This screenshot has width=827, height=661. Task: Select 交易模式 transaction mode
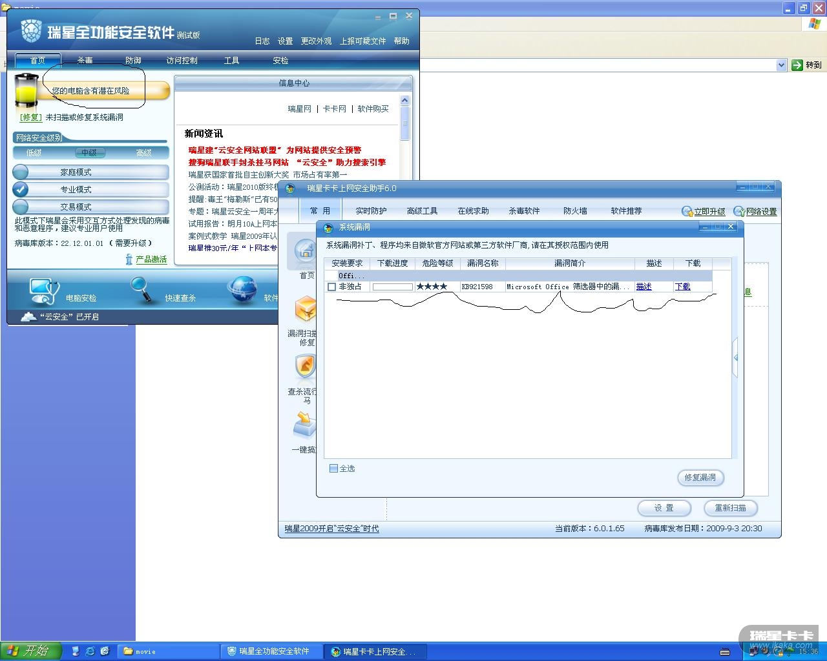(x=90, y=207)
